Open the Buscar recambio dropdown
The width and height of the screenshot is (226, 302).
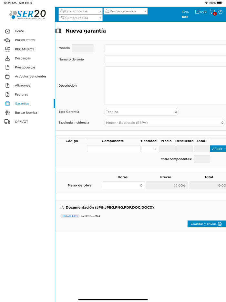pyautogui.click(x=126, y=11)
